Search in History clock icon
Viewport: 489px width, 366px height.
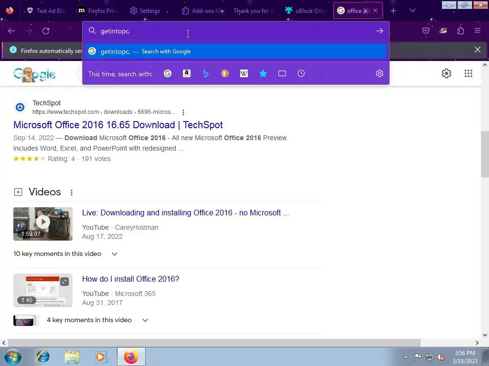(301, 73)
